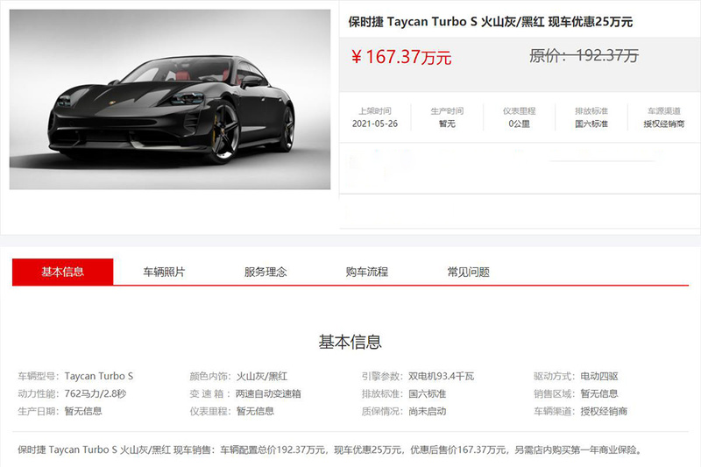The height and width of the screenshot is (467, 701).
Task: Click the bottom sales description paragraph
Action: [330, 449]
